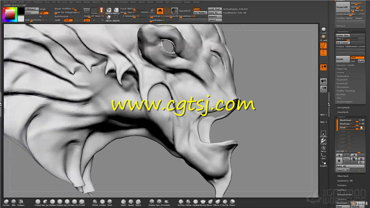The height and width of the screenshot is (208, 370).
Task: Open the Material menu
Action: (x=96, y=2)
